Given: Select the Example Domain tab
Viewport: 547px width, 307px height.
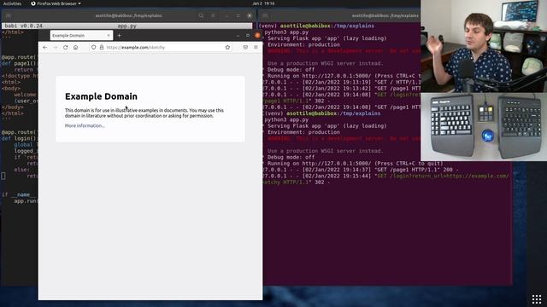Looking at the screenshot, I should pyautogui.click(x=81, y=36).
